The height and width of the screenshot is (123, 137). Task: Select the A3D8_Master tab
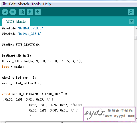point(16,22)
